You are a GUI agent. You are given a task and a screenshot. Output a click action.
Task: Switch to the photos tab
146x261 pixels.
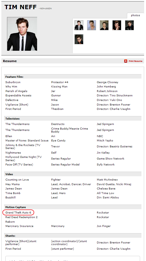pos(136,15)
